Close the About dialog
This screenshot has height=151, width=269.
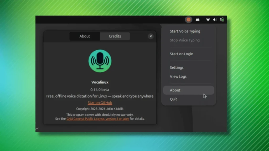pyautogui.click(x=151, y=36)
